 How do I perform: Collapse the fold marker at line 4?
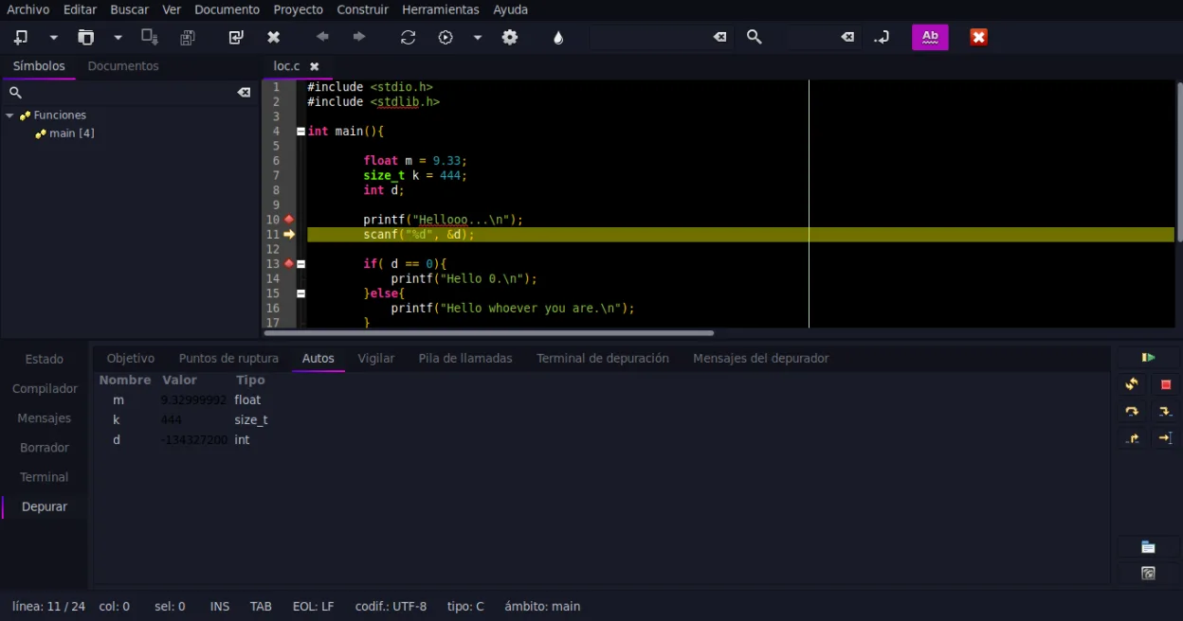pos(300,132)
